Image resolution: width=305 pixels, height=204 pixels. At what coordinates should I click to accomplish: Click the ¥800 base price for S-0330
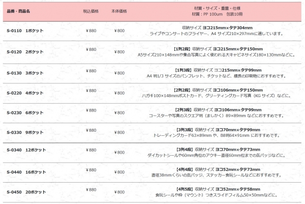pos(119,130)
